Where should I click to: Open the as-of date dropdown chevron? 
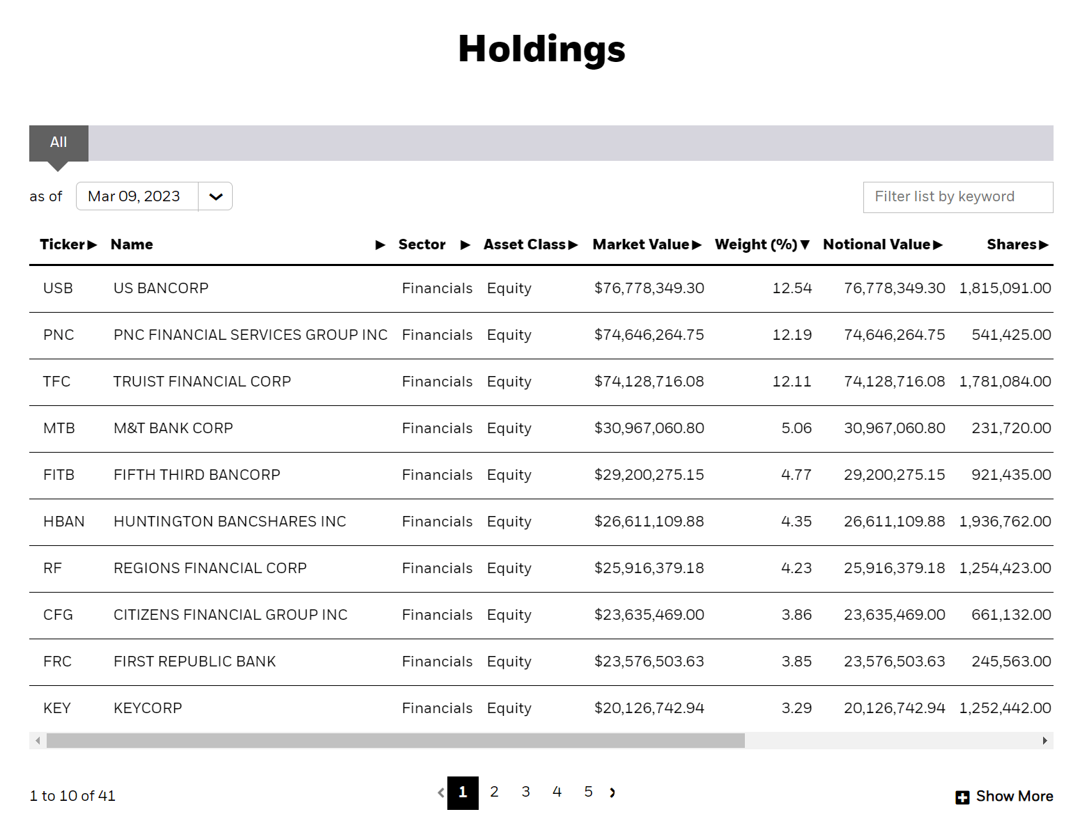pos(215,196)
